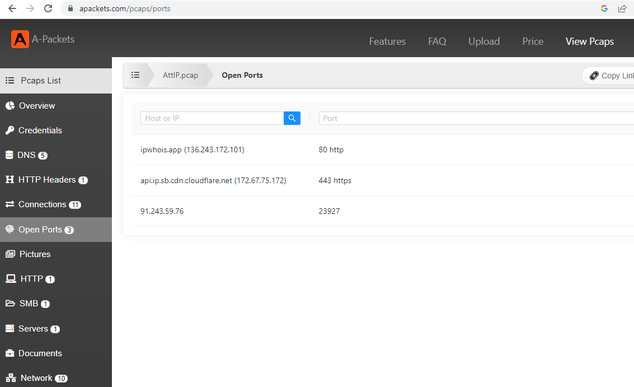
Task: Click the Open Ports breadcrumb
Action: (x=242, y=75)
